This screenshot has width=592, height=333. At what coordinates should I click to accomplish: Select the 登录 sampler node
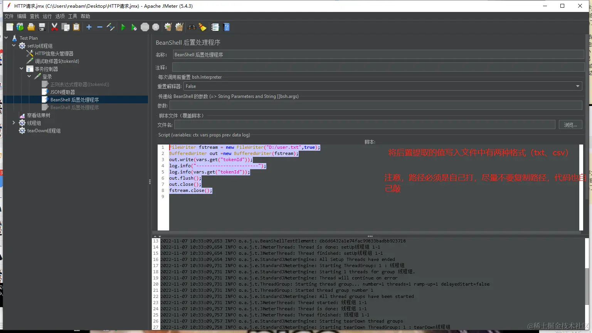tap(47, 77)
